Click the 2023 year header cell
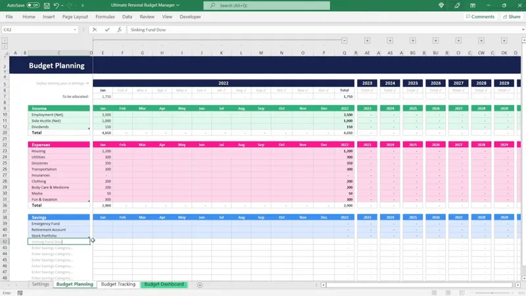This screenshot has width=526, height=296. click(367, 84)
